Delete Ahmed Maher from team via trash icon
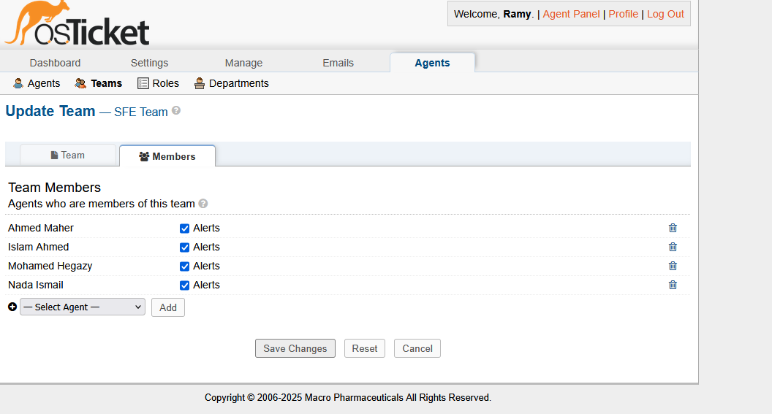 (x=673, y=228)
